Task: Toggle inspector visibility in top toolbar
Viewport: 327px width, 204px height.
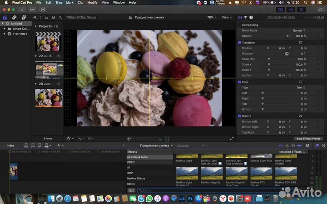Action: [301, 10]
